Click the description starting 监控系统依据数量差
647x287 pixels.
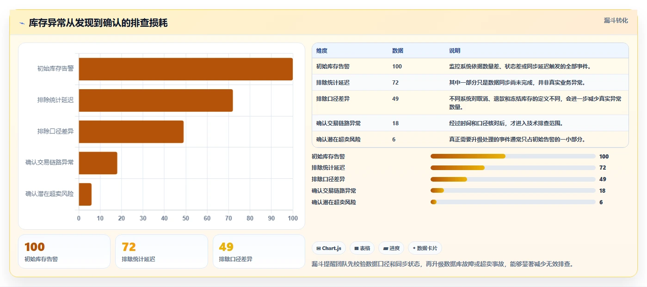520,66
